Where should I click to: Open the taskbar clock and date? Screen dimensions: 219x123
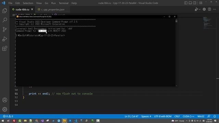[x=209, y=121]
